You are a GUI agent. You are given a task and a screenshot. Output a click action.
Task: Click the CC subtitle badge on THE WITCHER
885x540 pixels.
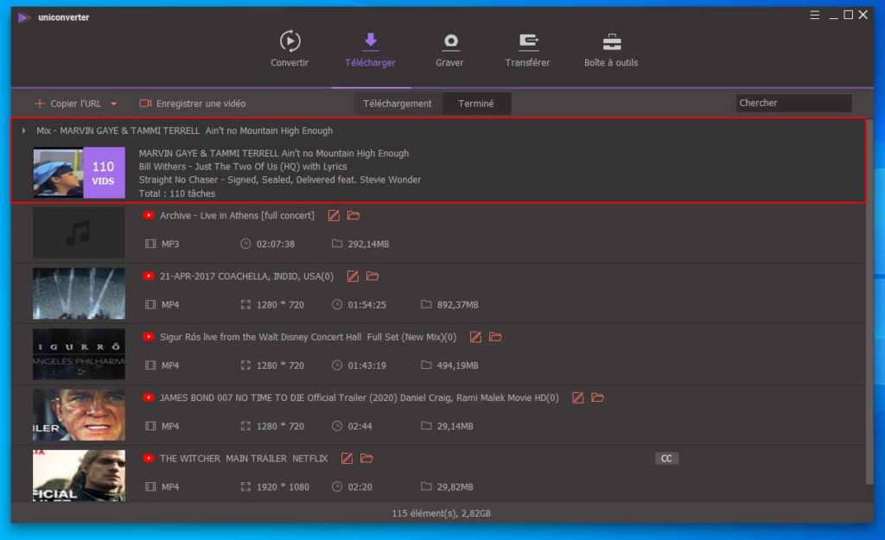click(x=666, y=459)
